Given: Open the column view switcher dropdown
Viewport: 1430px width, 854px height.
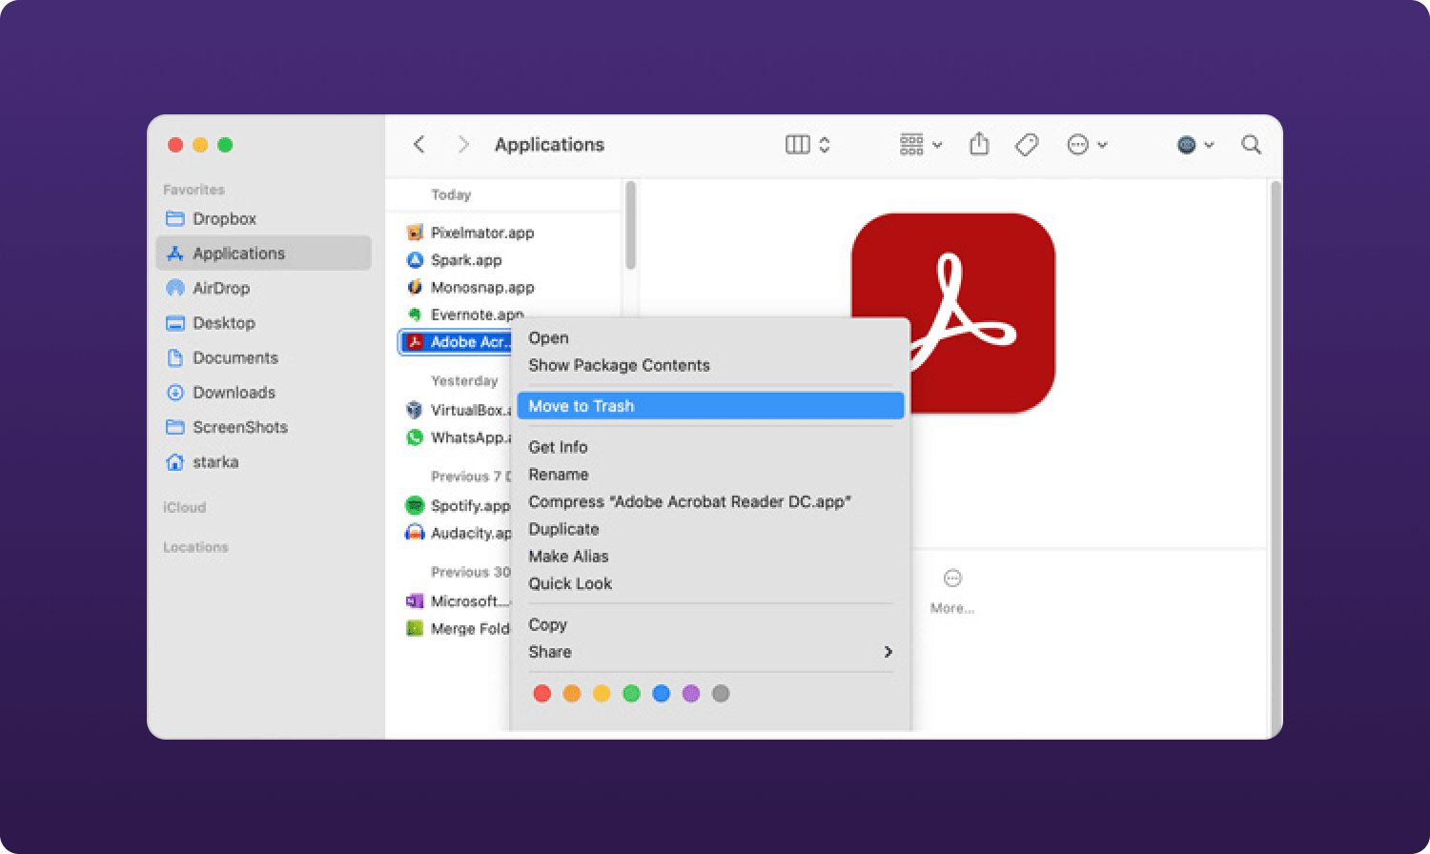Looking at the screenshot, I should (807, 145).
